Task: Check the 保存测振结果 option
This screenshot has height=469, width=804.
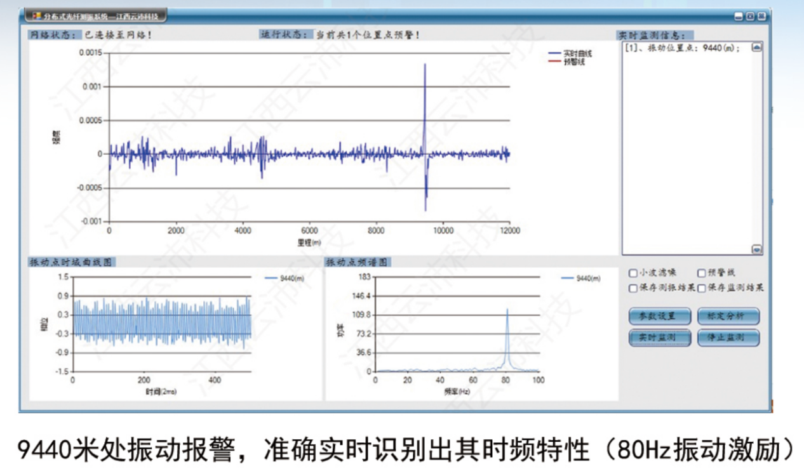Action: click(633, 289)
